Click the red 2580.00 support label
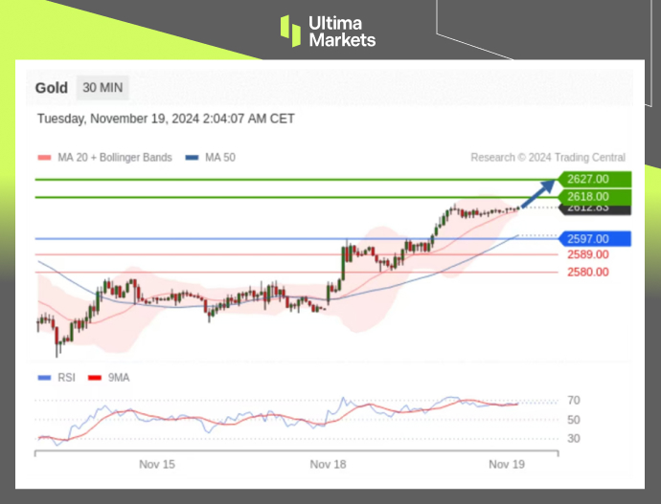 587,272
